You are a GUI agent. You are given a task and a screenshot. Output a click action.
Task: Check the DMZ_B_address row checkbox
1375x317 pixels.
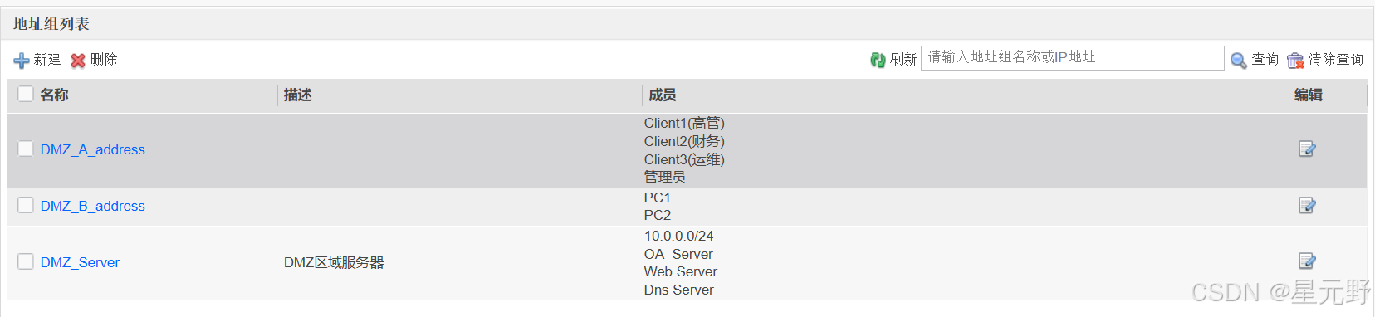(x=26, y=205)
